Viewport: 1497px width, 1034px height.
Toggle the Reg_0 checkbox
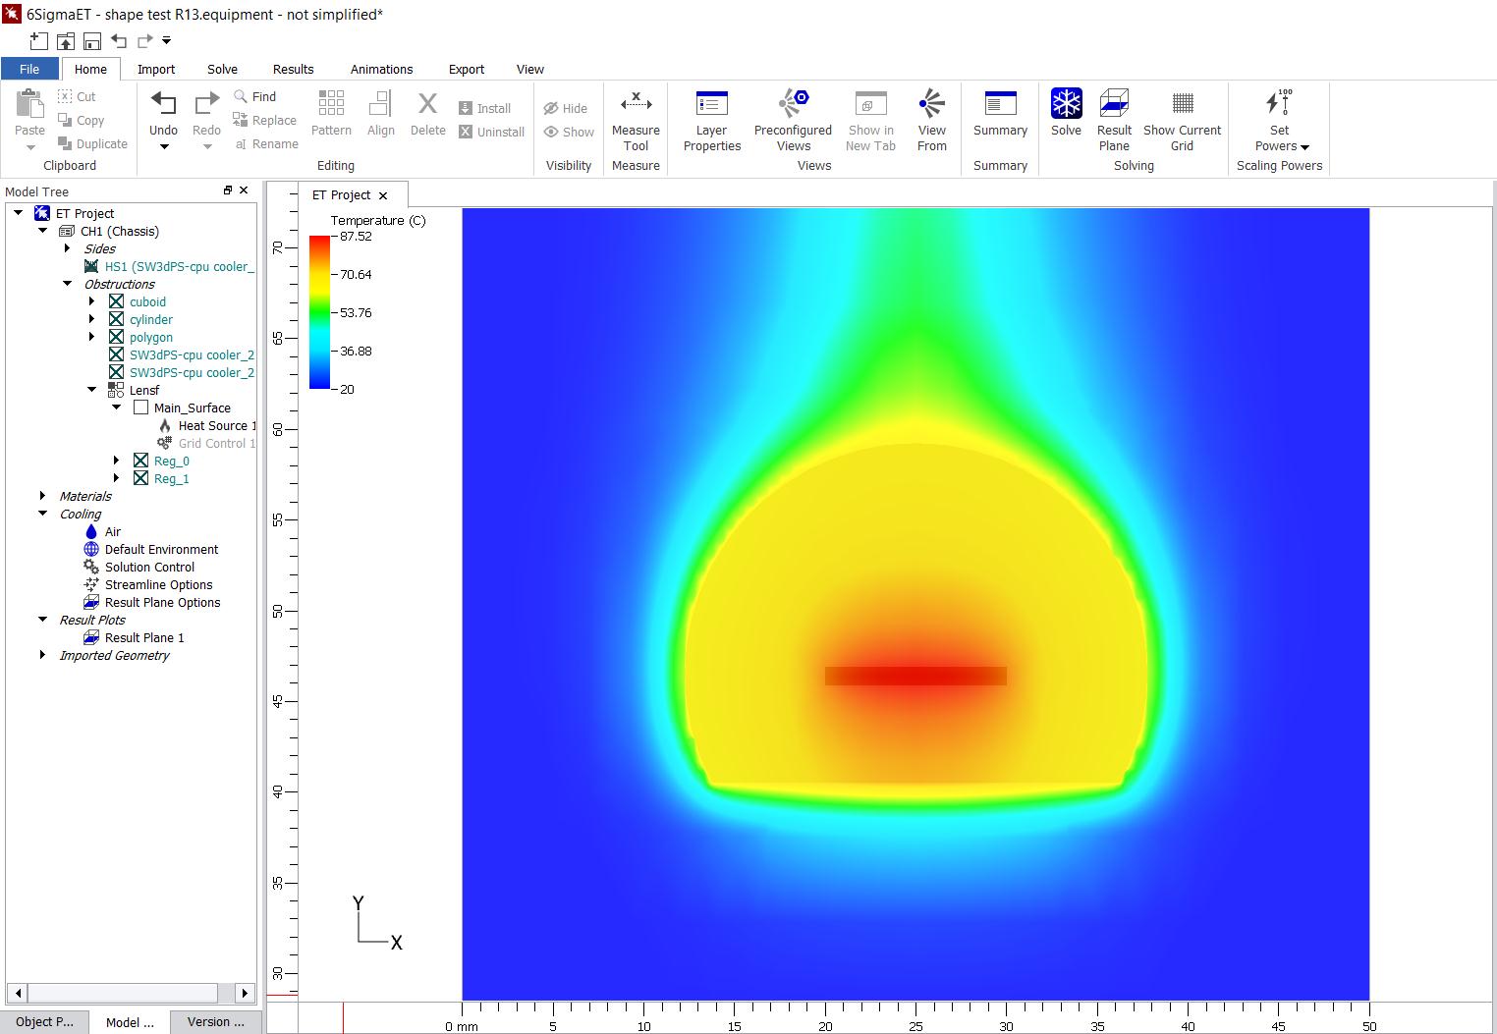(x=141, y=462)
